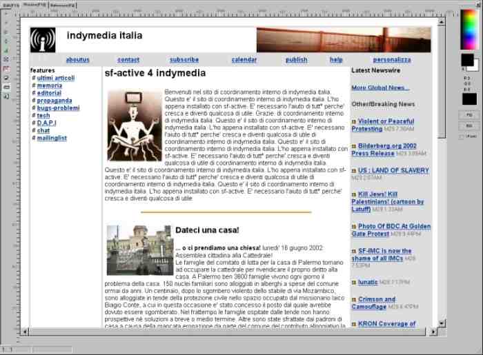Open KRON Coverage of headline
This screenshot has height=355, width=483.
(x=387, y=323)
